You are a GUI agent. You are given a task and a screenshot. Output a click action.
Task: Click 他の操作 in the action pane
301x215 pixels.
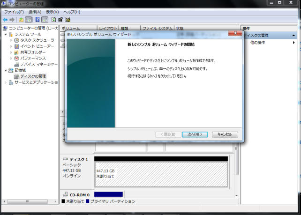click(257, 43)
